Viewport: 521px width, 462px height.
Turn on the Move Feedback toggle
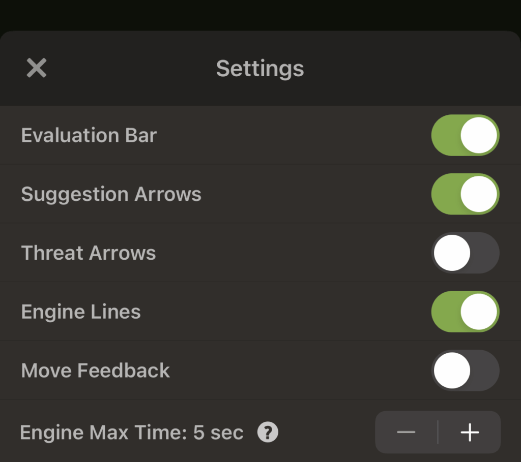point(465,371)
